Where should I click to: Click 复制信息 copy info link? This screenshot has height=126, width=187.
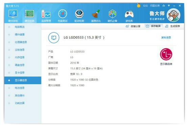pos(166,38)
